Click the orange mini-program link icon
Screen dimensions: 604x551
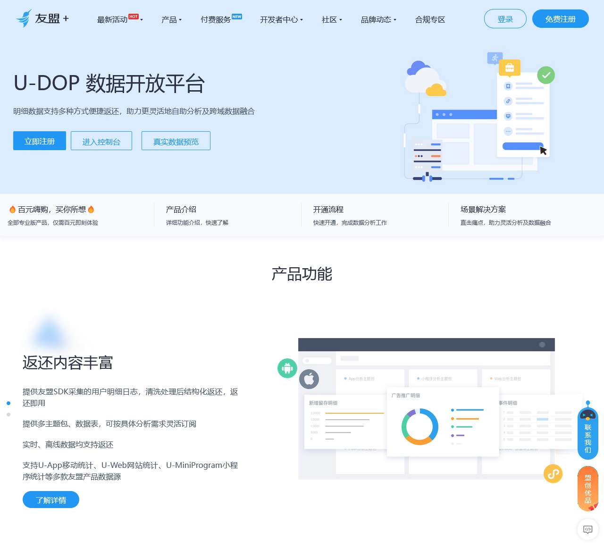(553, 474)
